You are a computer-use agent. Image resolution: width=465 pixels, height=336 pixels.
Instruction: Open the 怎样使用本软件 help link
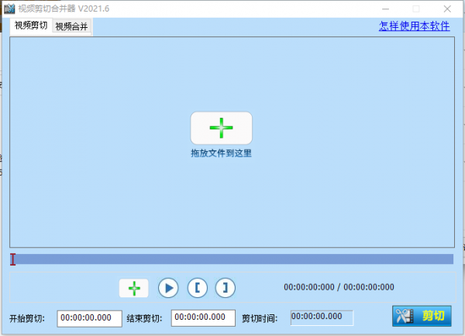tap(414, 26)
